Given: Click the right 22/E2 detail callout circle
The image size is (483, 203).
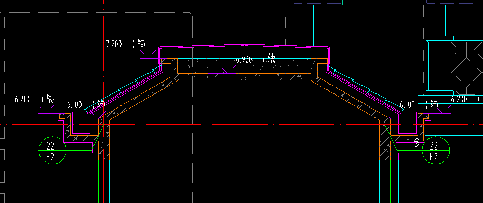Looking at the screenshot, I should click(x=436, y=150).
